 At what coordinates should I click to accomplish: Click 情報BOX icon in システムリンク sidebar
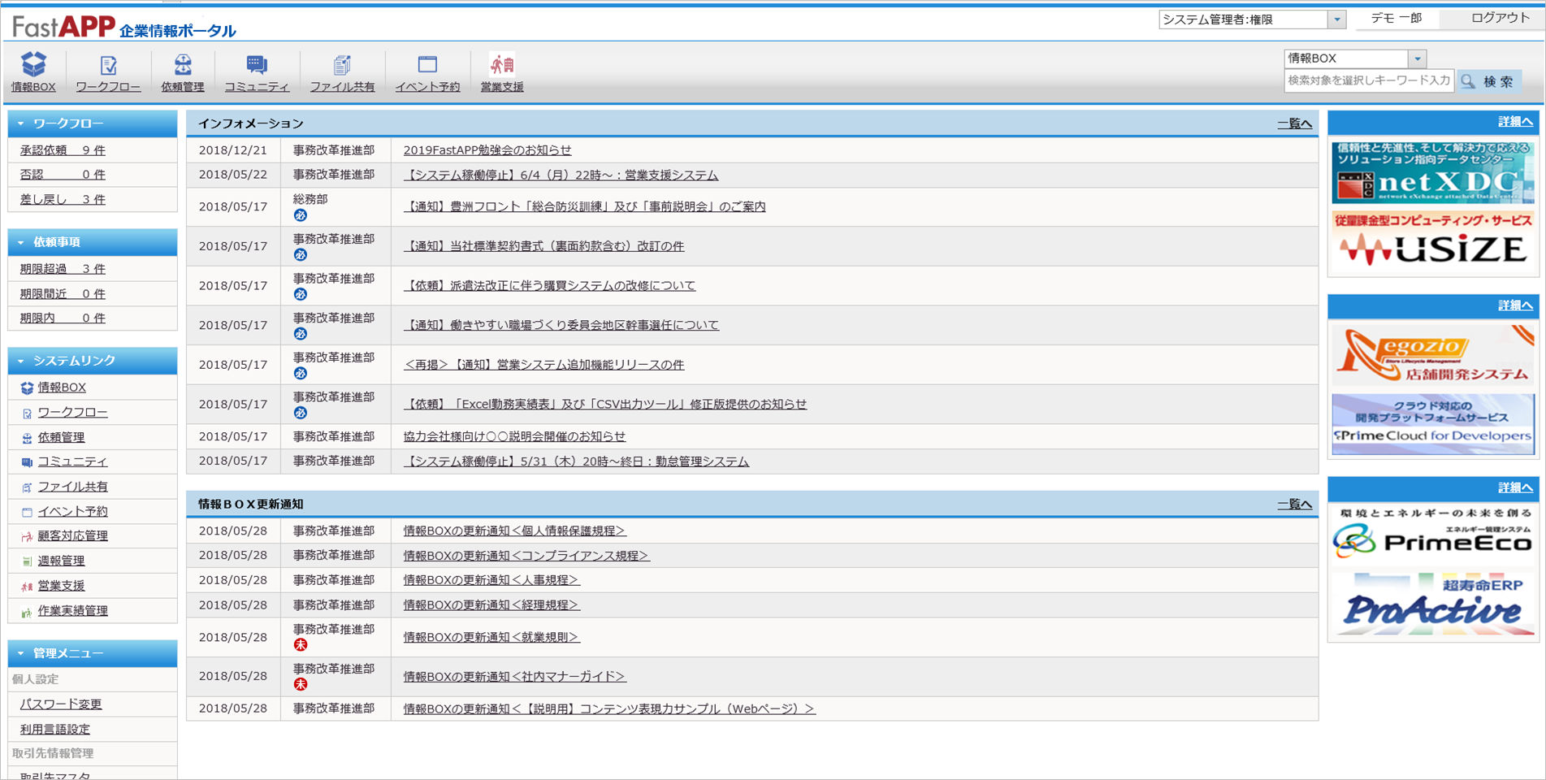click(x=27, y=388)
